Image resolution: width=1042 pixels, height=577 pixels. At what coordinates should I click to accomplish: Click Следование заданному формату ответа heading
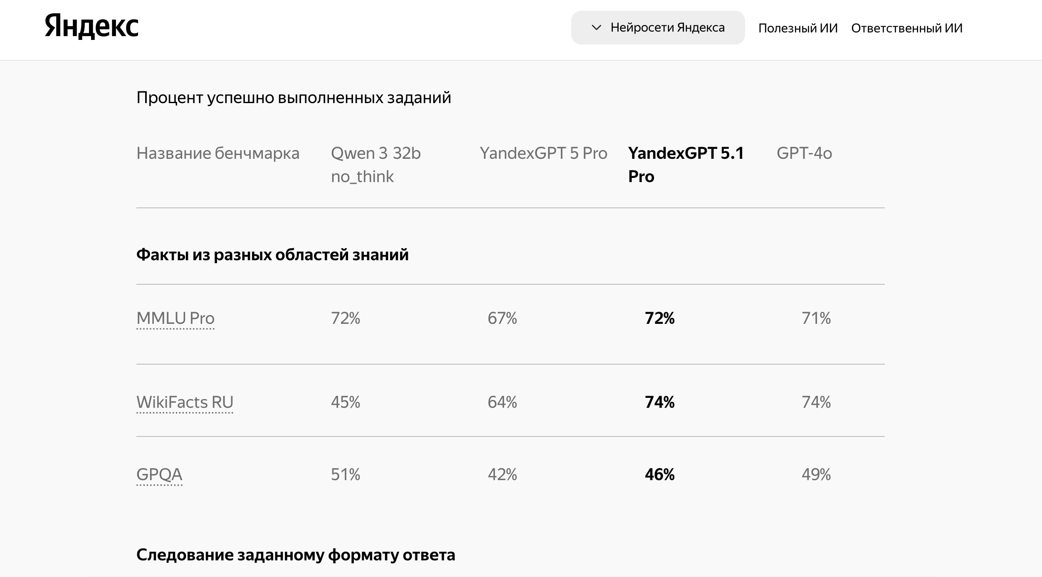coord(296,555)
